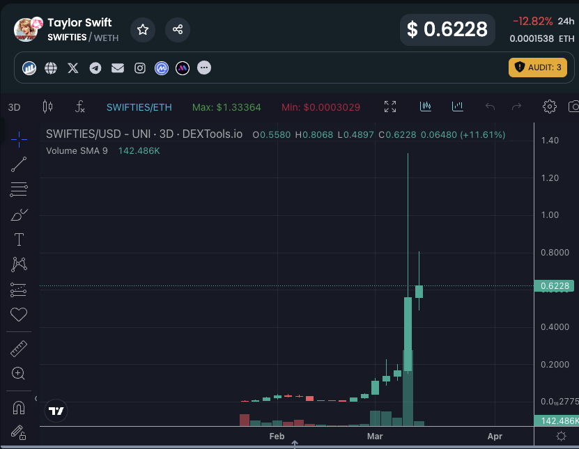Undo the last chart action
The width and height of the screenshot is (579, 449).
[x=490, y=107]
